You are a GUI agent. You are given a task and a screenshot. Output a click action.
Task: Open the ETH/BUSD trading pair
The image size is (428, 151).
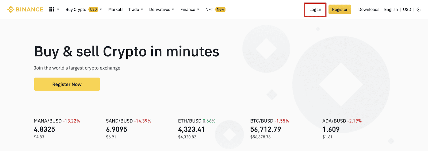click(x=190, y=121)
